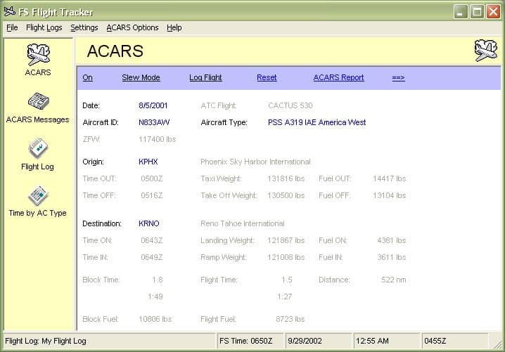Open the File menu
505x352 pixels.
[12, 27]
